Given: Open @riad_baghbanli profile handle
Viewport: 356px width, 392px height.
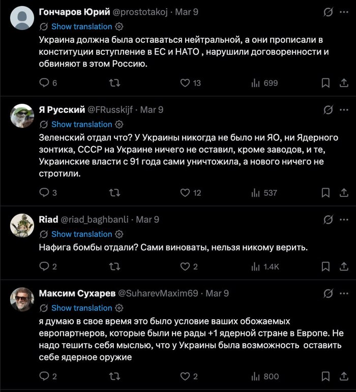Looking at the screenshot, I should coord(96,220).
